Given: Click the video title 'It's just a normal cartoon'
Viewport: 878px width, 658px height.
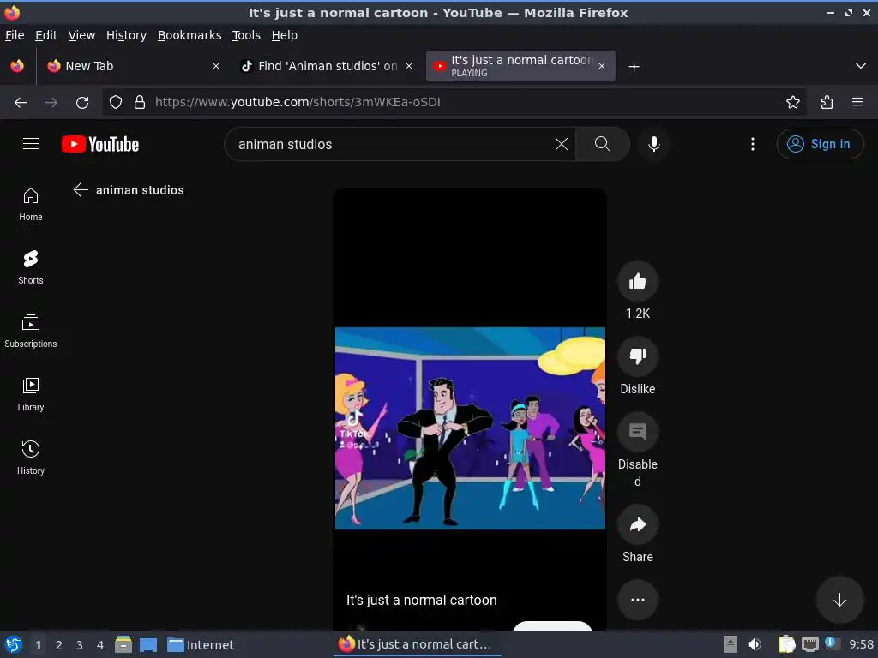Looking at the screenshot, I should coord(422,600).
